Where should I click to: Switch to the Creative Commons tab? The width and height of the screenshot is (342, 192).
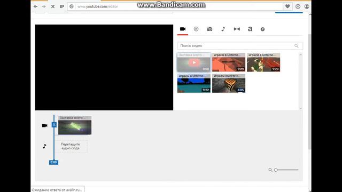[196, 29]
